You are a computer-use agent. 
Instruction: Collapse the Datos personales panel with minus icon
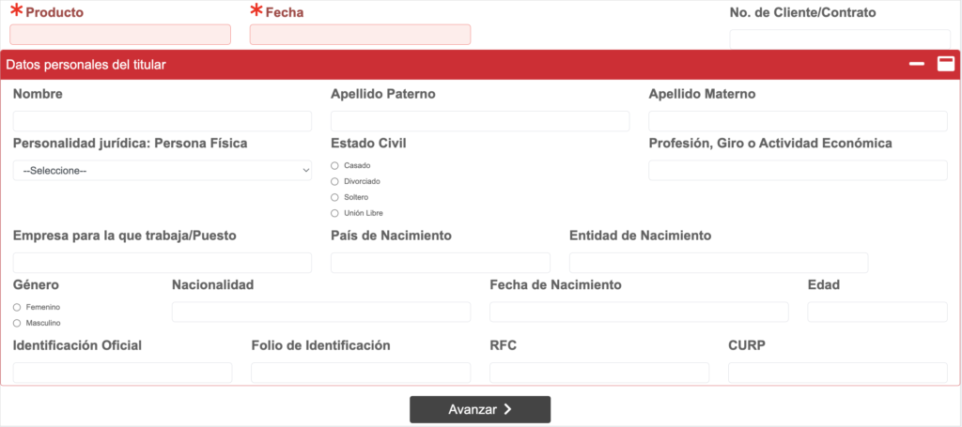coord(917,64)
